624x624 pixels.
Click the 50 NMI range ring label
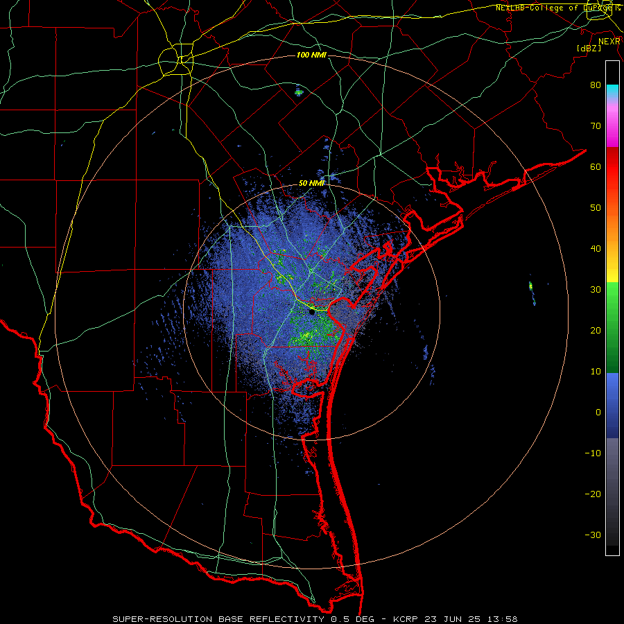tap(311, 184)
